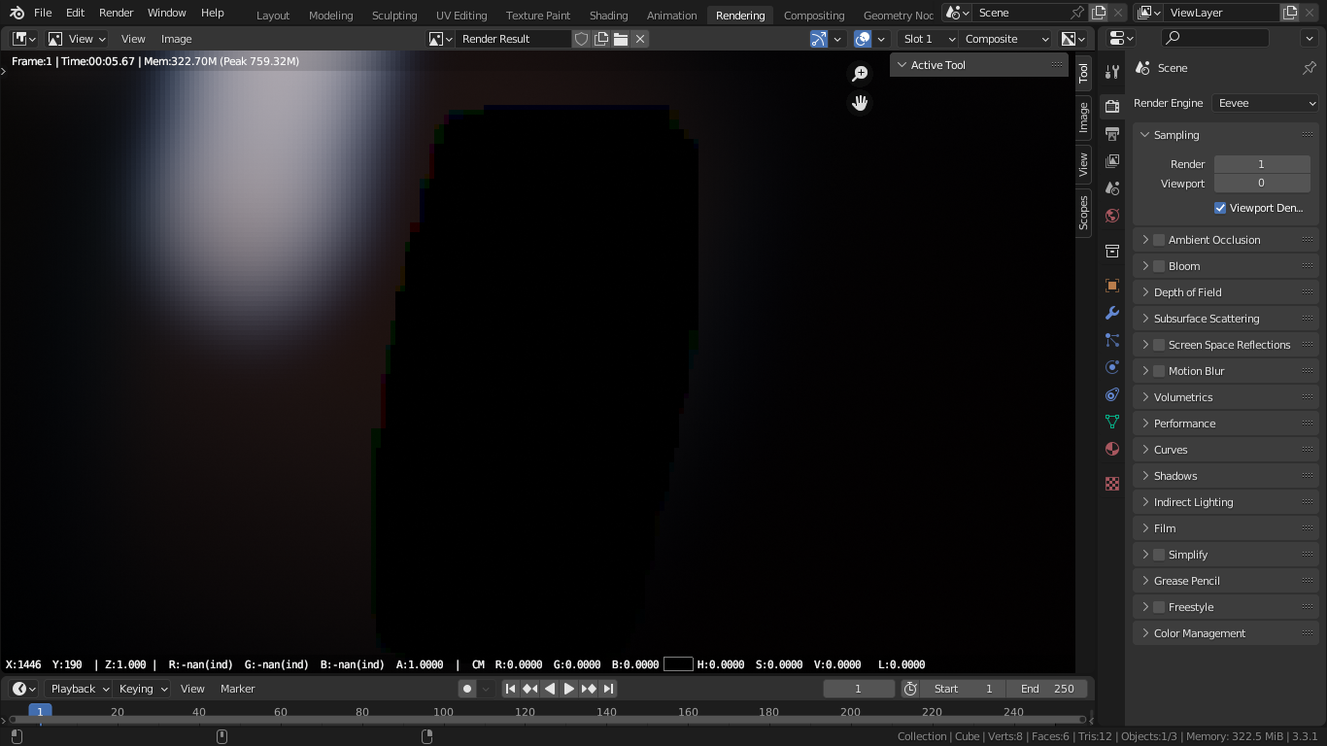Enable the Bloom checkbox
The image size is (1327, 746).
click(1159, 266)
